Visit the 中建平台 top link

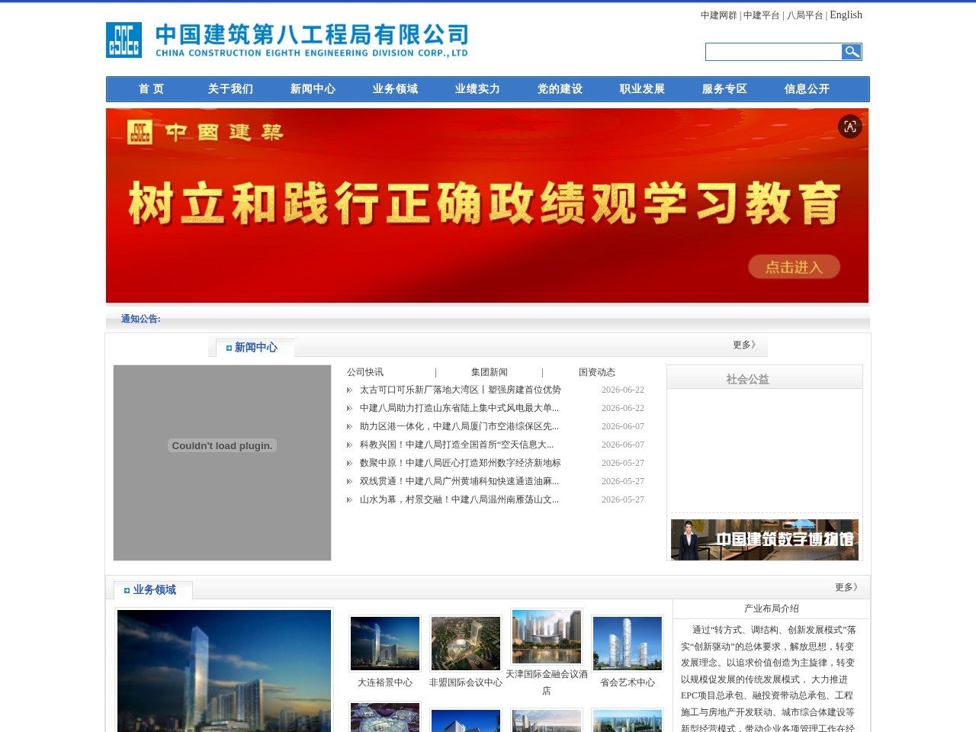tap(761, 15)
